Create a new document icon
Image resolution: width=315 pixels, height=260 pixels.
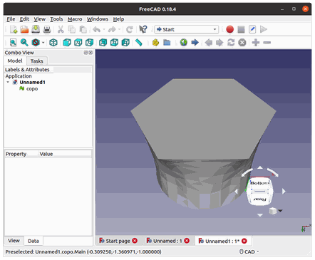(x=14, y=29)
